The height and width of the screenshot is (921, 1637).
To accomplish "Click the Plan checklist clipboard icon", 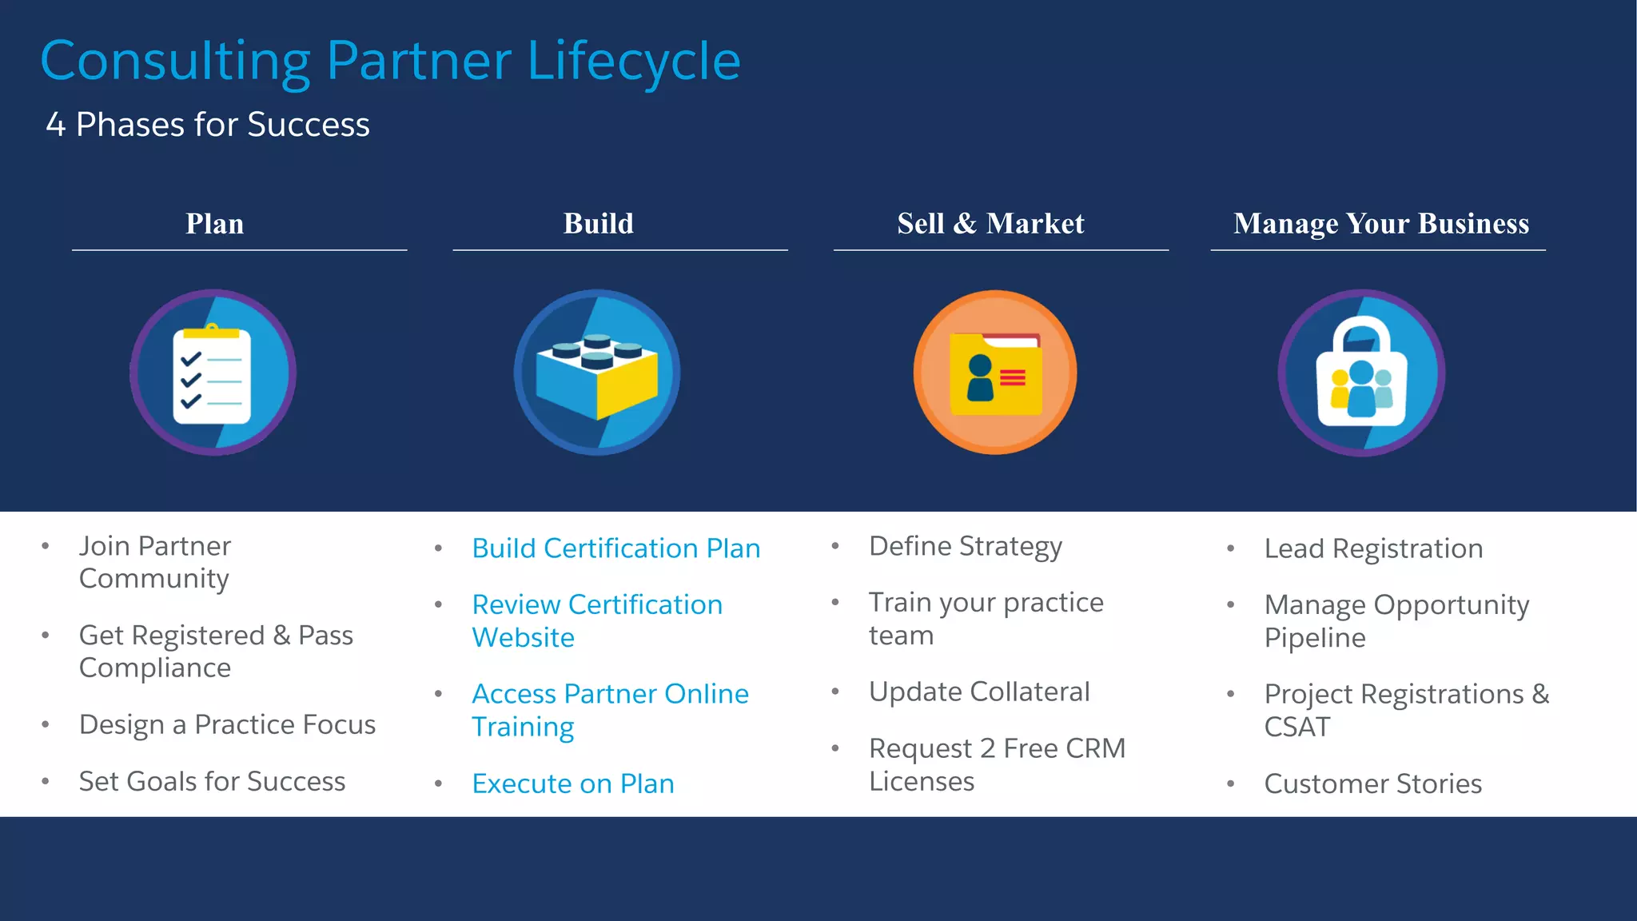I will coord(213,373).
